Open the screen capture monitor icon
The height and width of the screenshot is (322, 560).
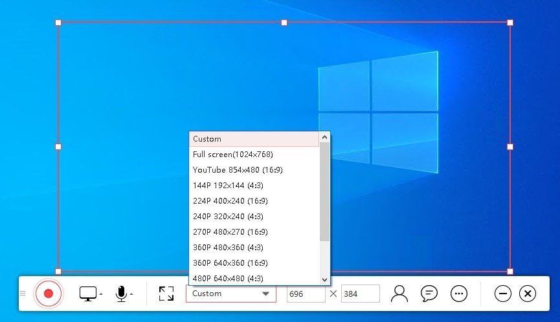[x=88, y=294]
